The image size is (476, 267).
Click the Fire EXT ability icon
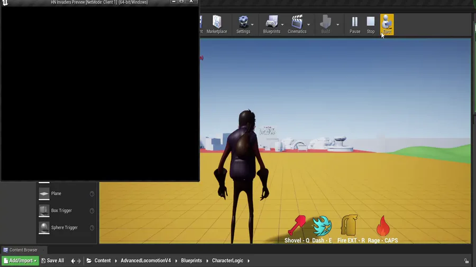click(349, 225)
